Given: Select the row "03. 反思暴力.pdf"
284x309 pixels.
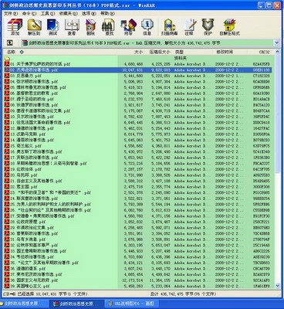Looking at the screenshot, I should [x=137, y=76].
